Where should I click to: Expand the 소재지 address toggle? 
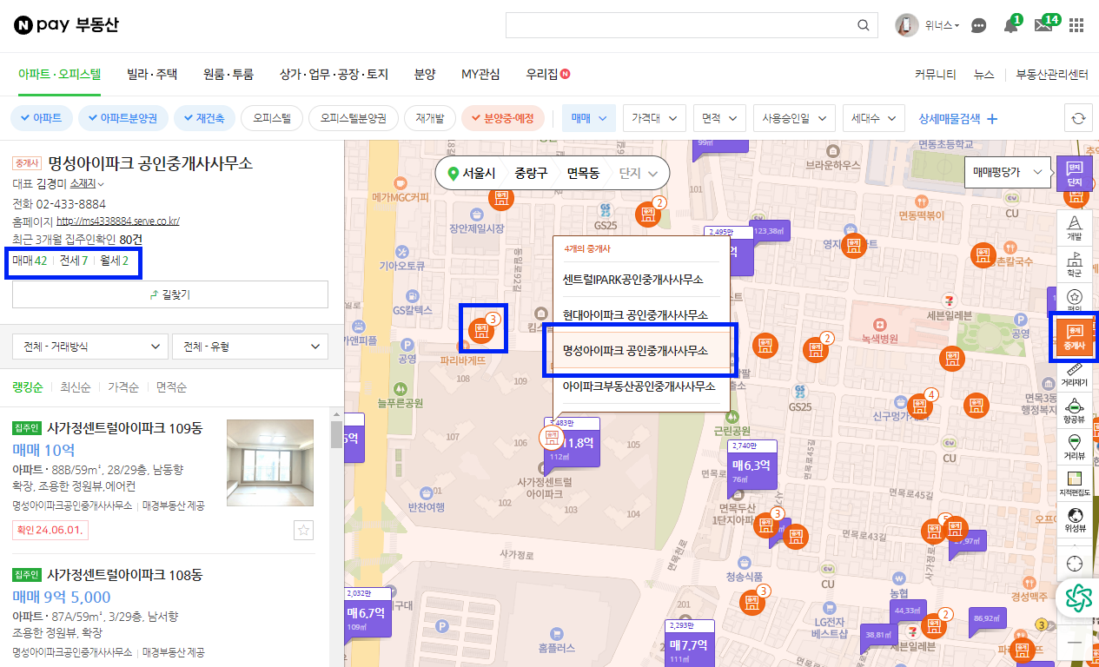tap(87, 183)
